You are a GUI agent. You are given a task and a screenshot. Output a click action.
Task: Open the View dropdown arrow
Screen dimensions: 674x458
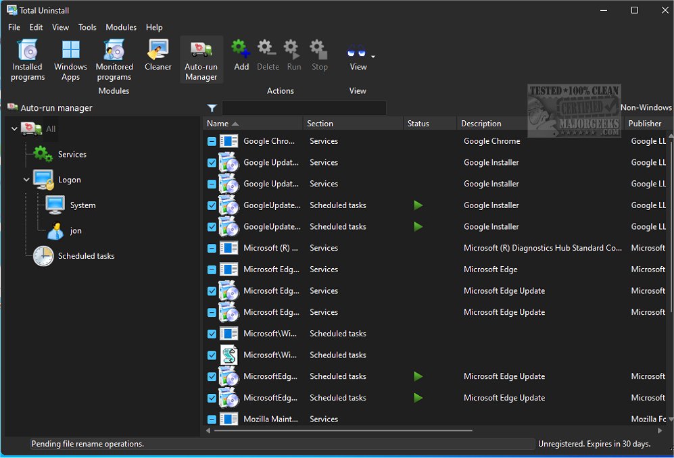(373, 56)
